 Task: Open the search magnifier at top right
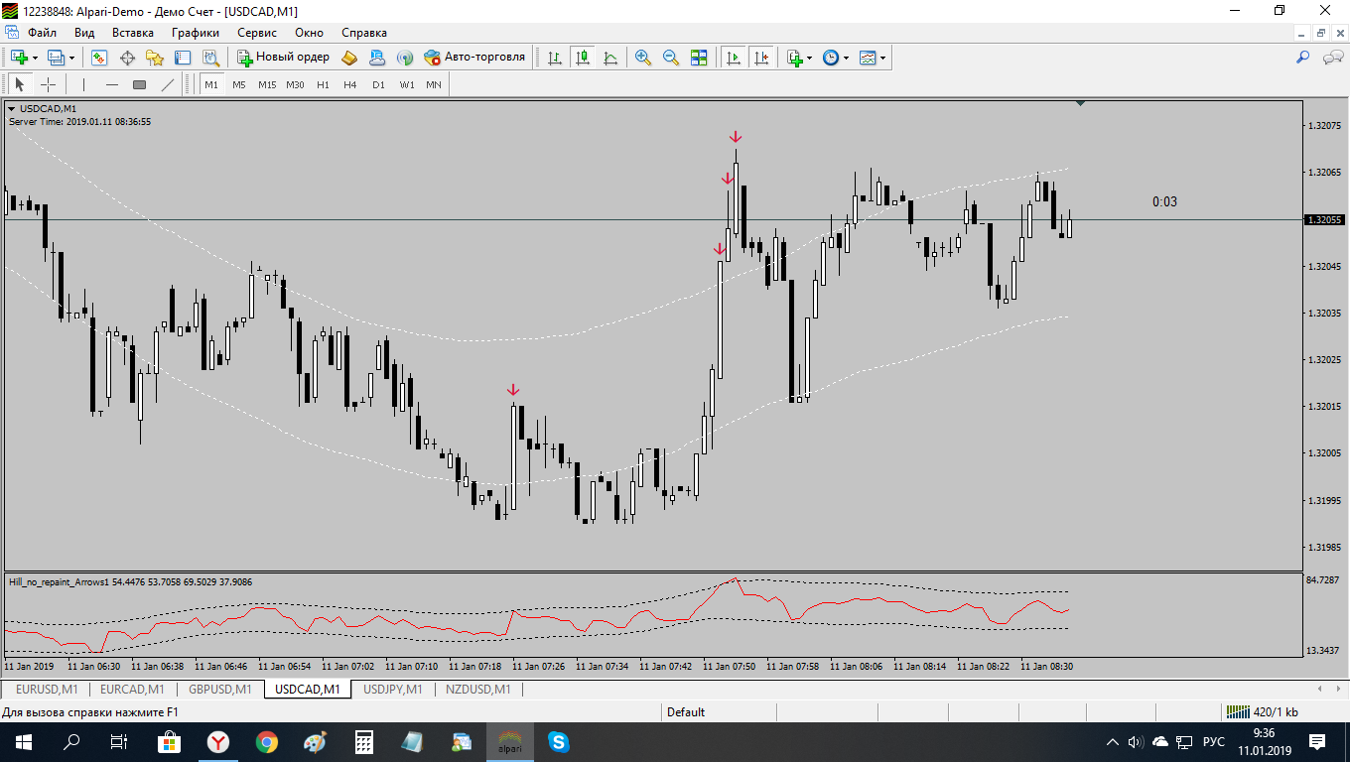[1303, 58]
